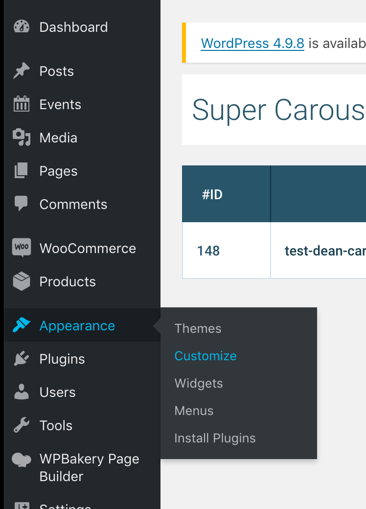Select the Appearance menu label
This screenshot has width=366, height=509.
click(x=77, y=325)
